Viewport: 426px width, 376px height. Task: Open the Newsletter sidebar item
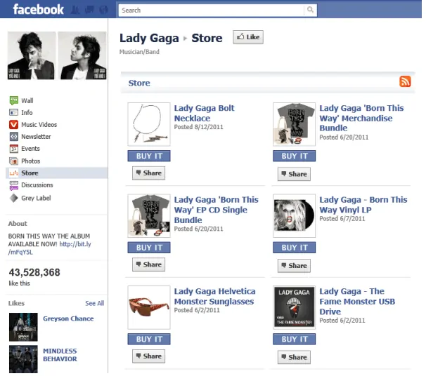coord(36,137)
